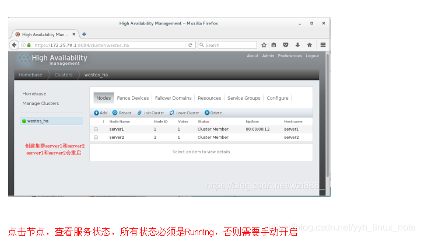Screen dimensions: 421x238
Task: Open the Resources tab
Action: [209, 98]
